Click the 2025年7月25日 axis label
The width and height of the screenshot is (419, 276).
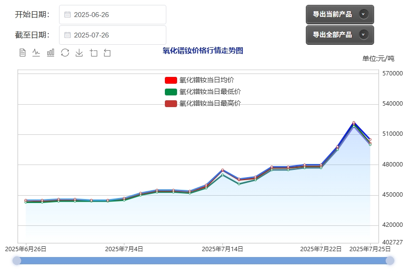(370, 249)
